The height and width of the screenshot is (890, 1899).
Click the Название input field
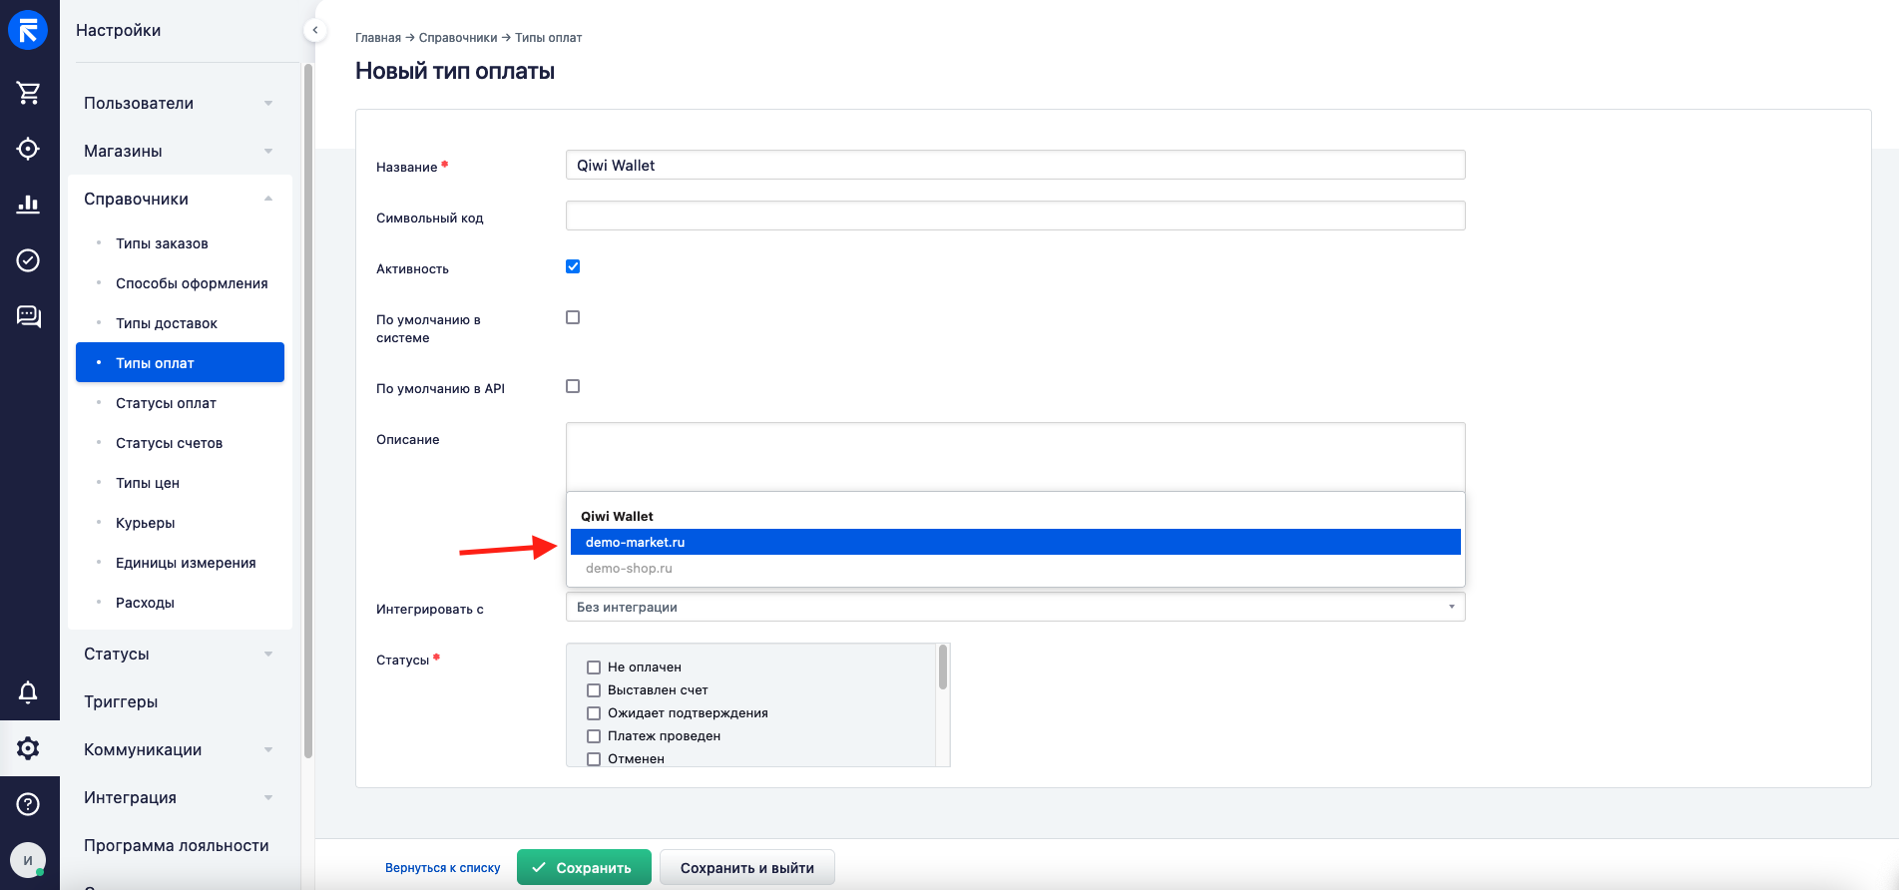[1015, 165]
